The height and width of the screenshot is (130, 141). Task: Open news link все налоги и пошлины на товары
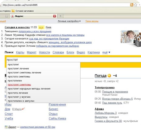pos(65,35)
